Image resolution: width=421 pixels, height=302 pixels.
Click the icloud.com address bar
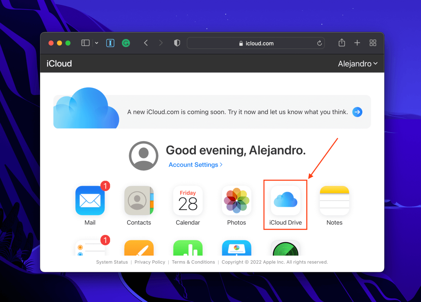coord(255,43)
